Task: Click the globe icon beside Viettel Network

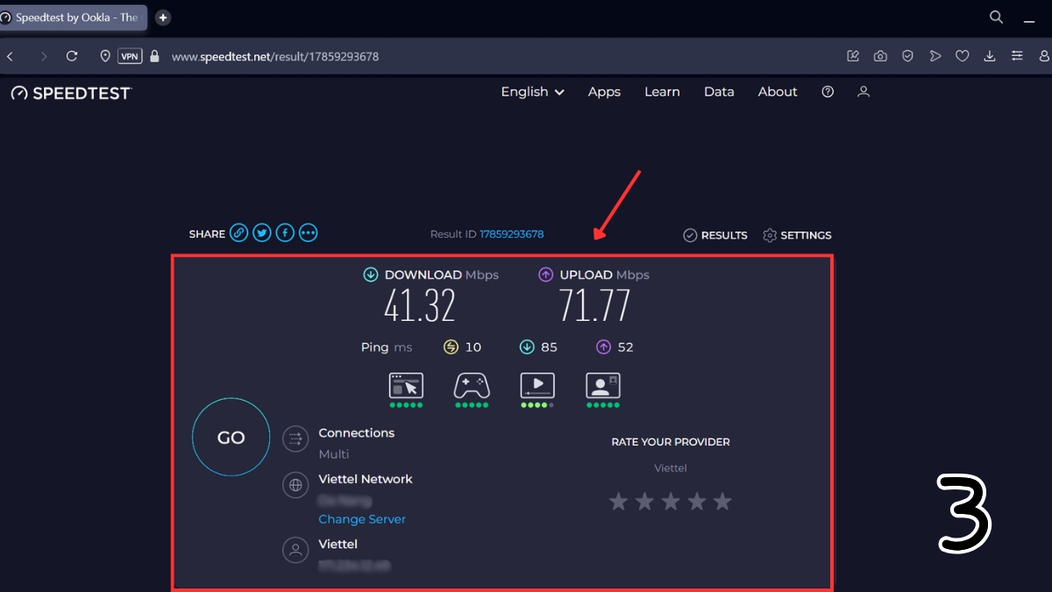Action: click(x=295, y=485)
